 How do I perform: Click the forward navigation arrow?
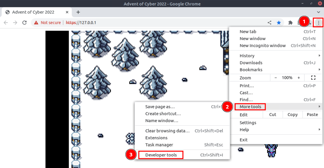15,23
